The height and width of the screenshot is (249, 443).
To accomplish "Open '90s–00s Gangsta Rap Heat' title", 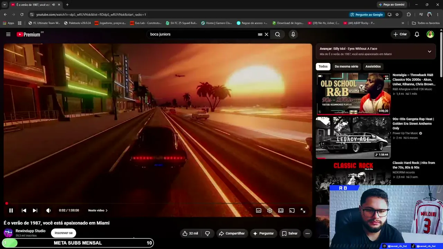I will (413, 123).
